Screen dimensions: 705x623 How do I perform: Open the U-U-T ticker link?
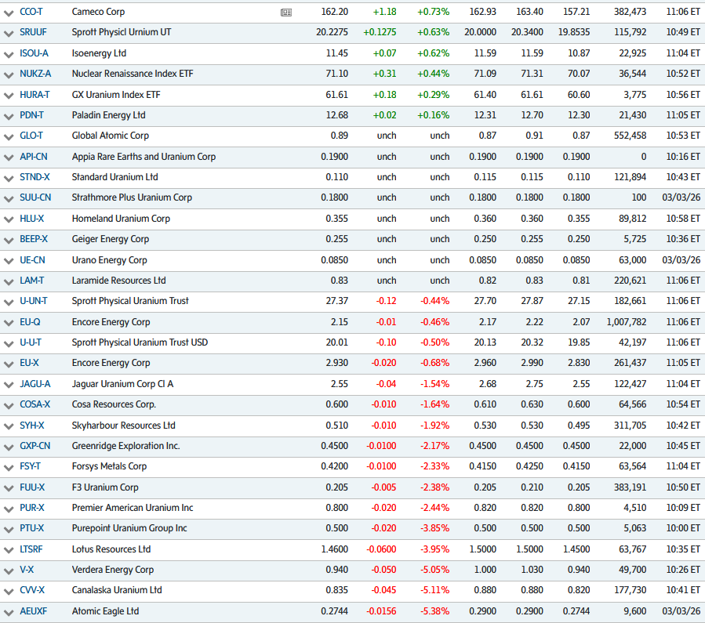(x=30, y=342)
